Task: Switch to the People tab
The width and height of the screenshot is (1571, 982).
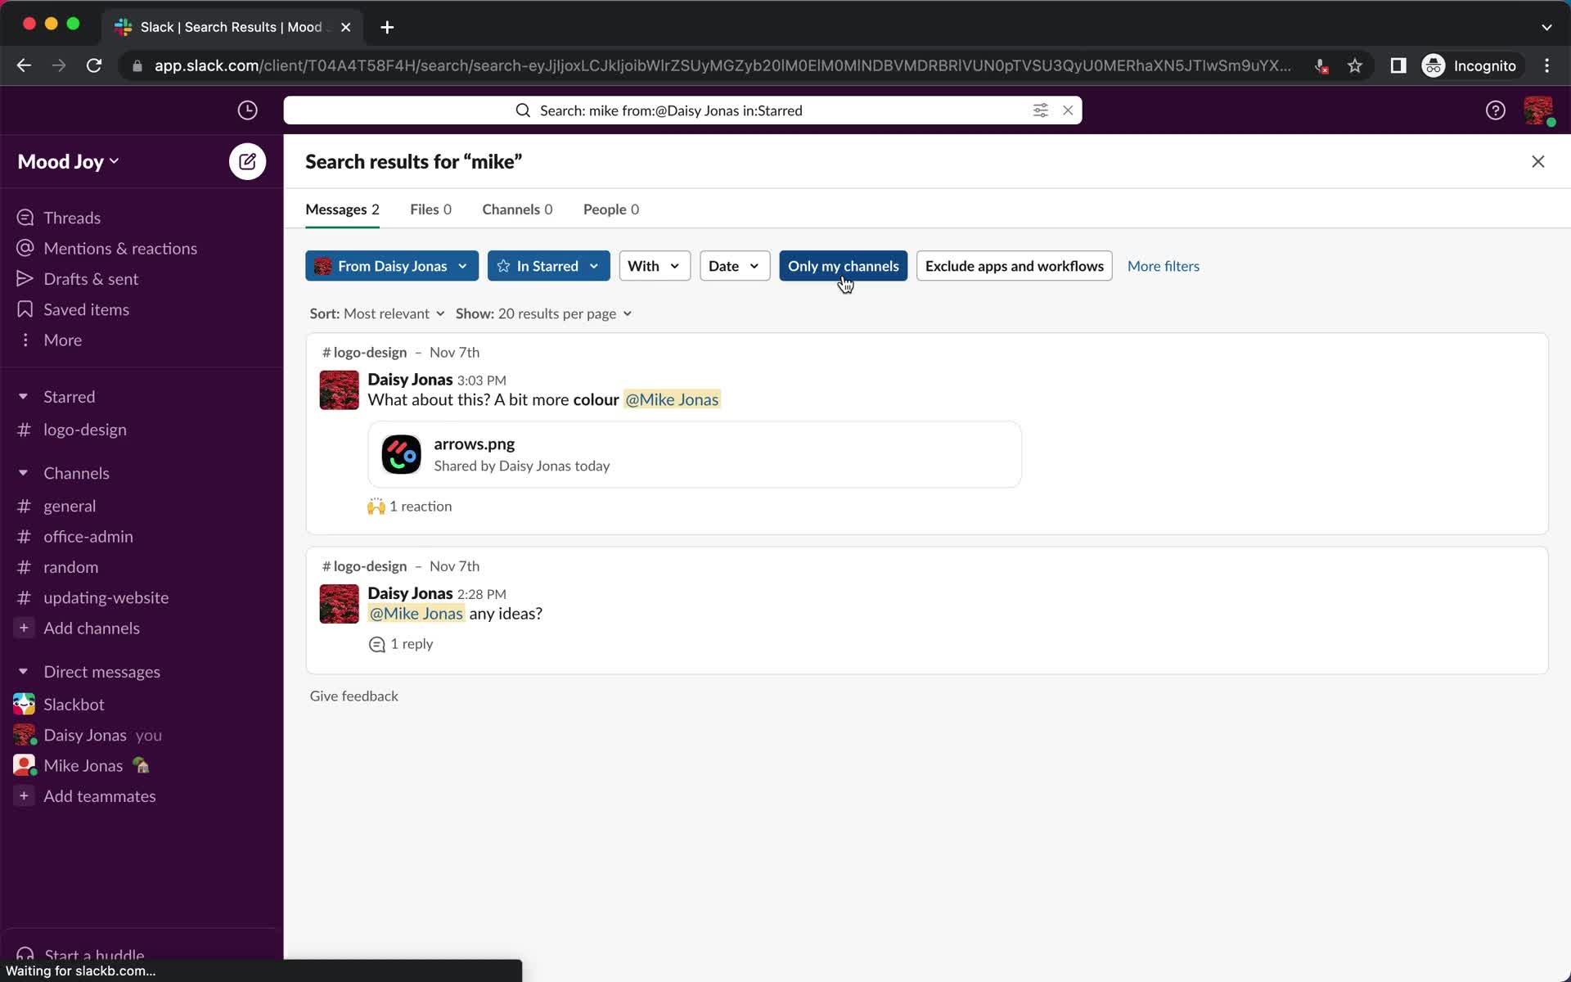Action: [610, 208]
